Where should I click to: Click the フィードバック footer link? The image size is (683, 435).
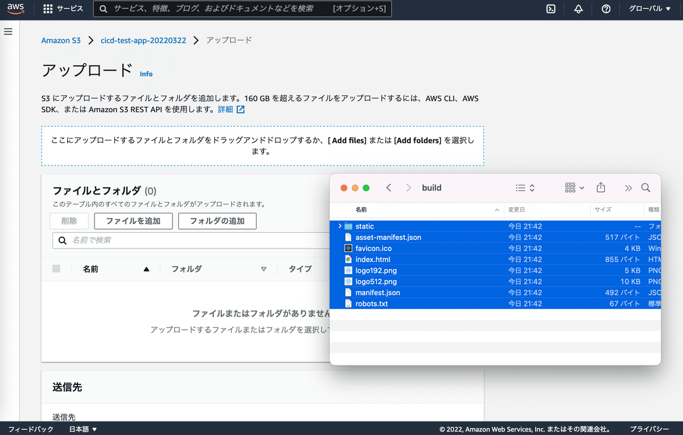point(31,429)
